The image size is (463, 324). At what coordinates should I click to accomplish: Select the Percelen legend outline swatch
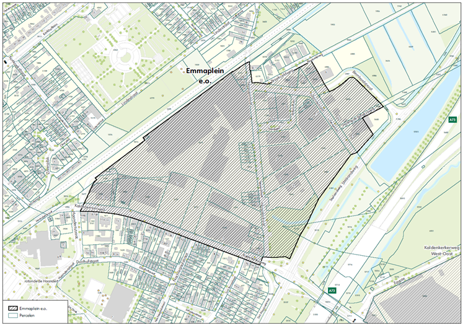[13, 315]
